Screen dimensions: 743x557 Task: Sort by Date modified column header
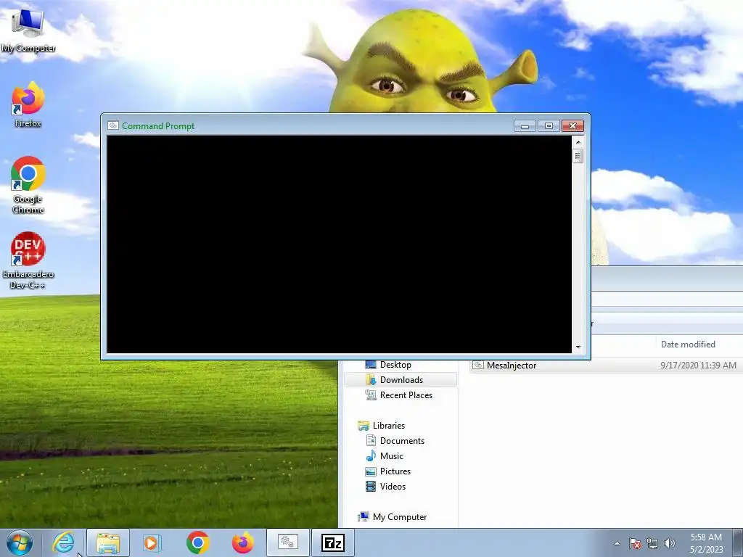pyautogui.click(x=688, y=344)
